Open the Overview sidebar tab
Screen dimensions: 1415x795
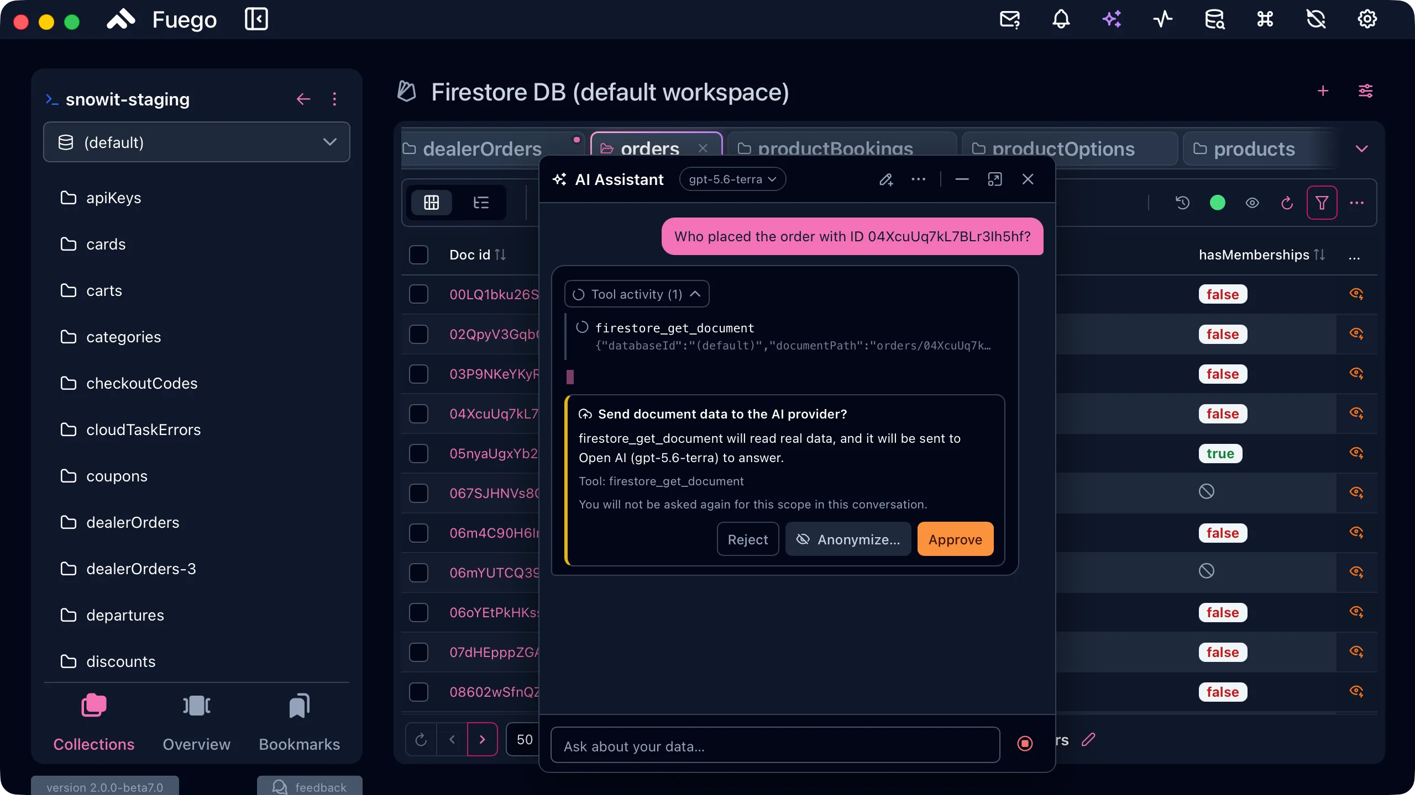click(x=196, y=723)
